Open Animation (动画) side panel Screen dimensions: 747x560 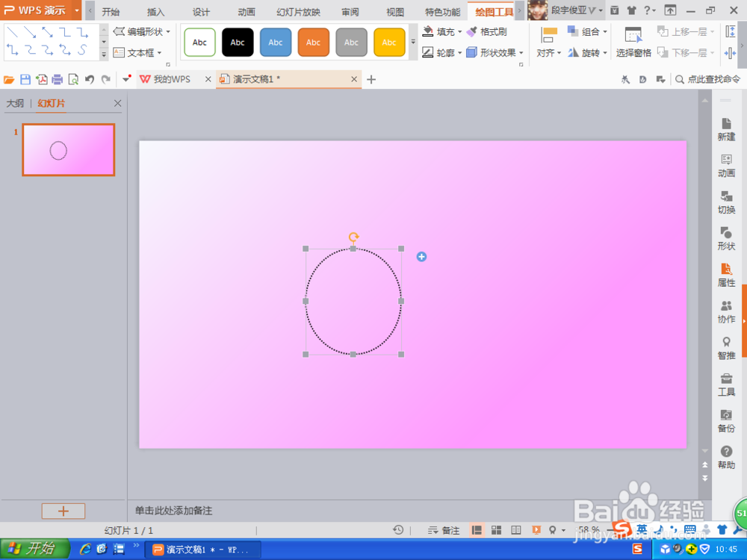coord(726,166)
